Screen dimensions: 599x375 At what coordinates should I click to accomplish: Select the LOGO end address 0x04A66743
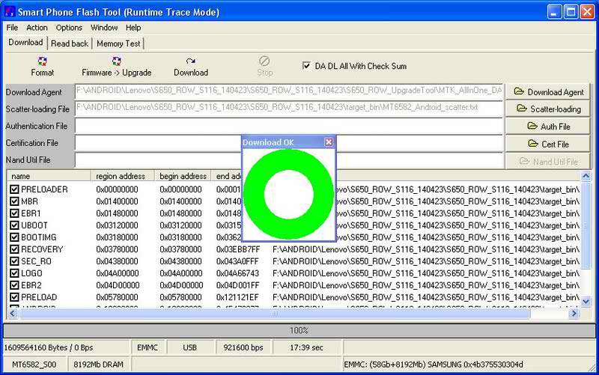pyautogui.click(x=237, y=273)
